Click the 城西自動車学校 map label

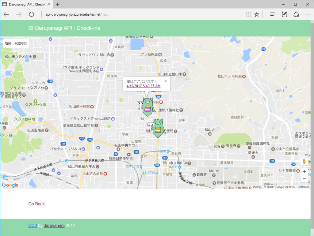tap(121, 158)
